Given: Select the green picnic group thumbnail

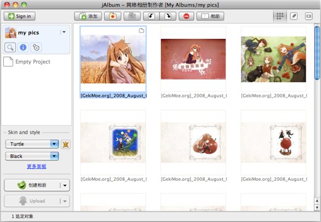Looking at the screenshot, I should [274, 59].
